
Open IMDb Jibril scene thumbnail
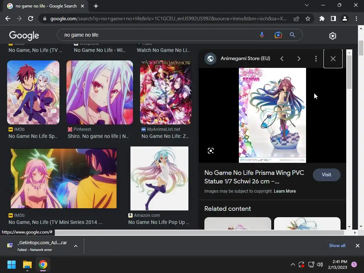[x=64, y=178]
